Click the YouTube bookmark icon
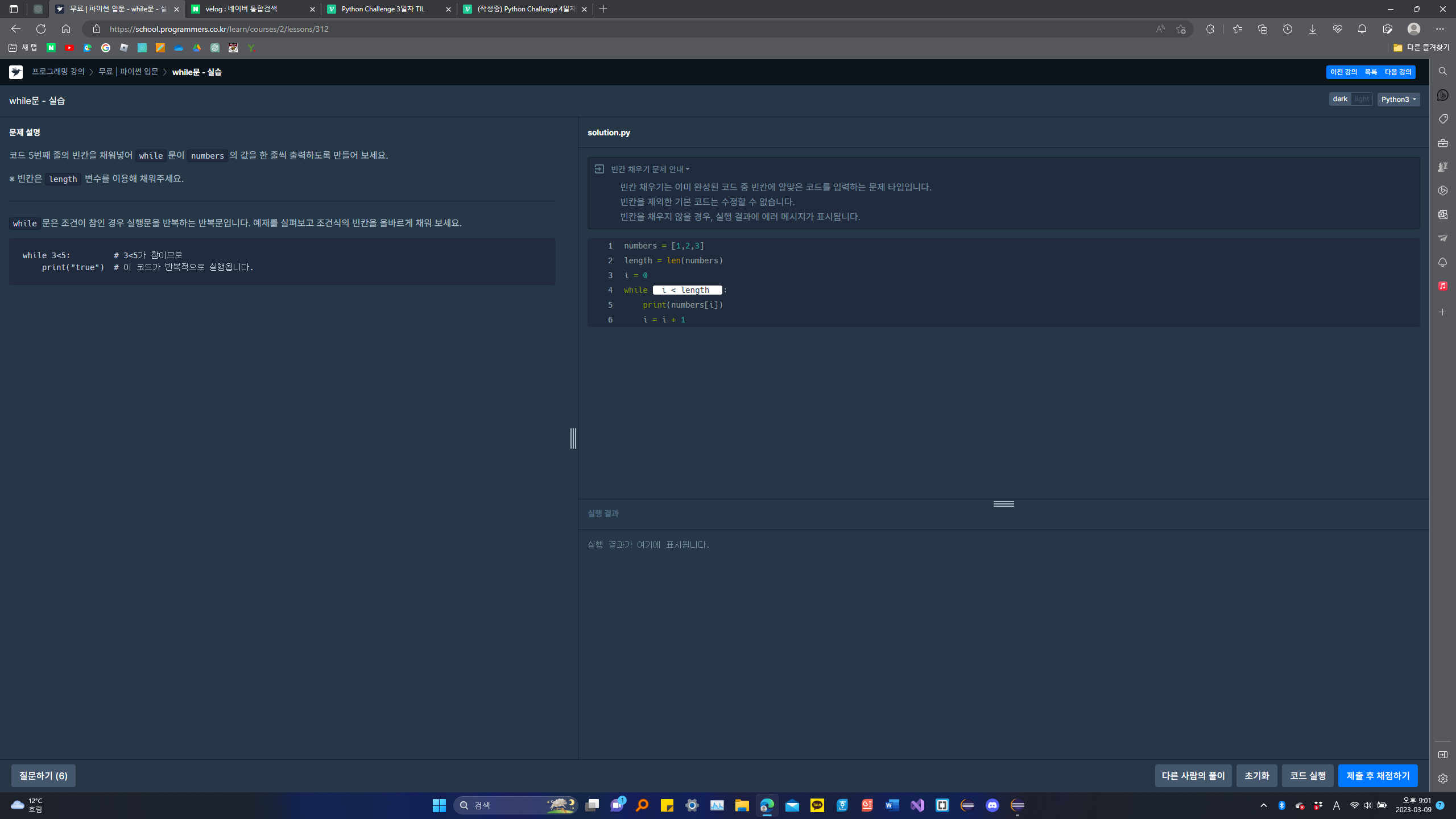Viewport: 1456px width, 819px height. pos(69,48)
